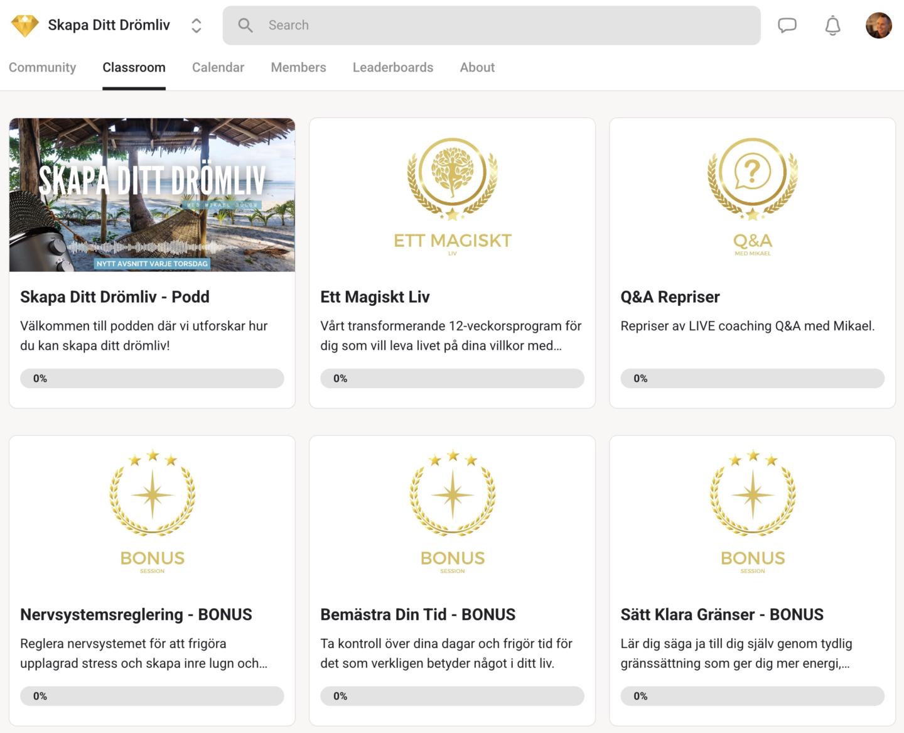Open the user profile avatar menu
The width and height of the screenshot is (904, 733).
(x=878, y=26)
